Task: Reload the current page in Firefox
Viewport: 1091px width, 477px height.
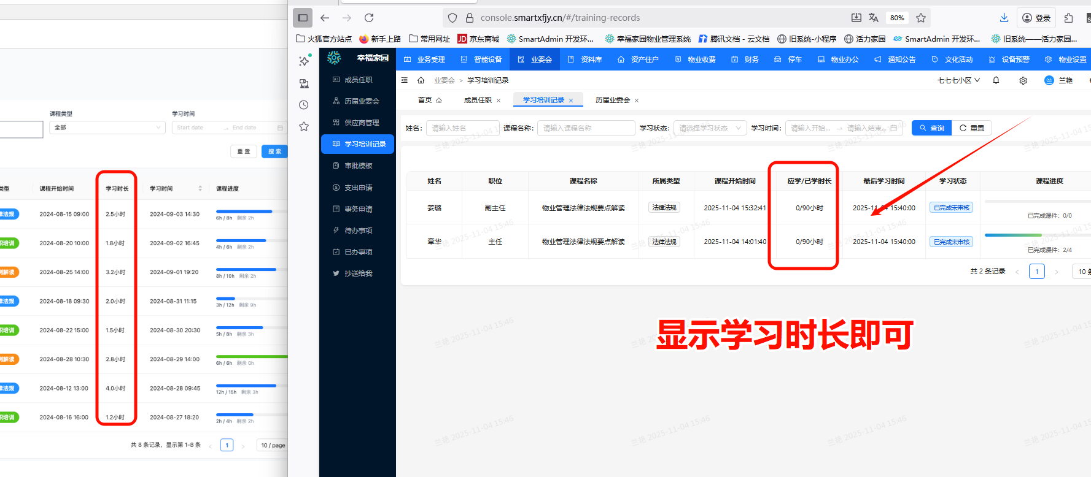Action: pos(369,18)
